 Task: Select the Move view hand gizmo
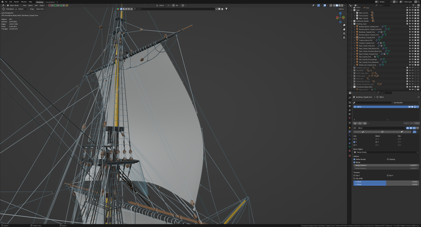point(344,29)
